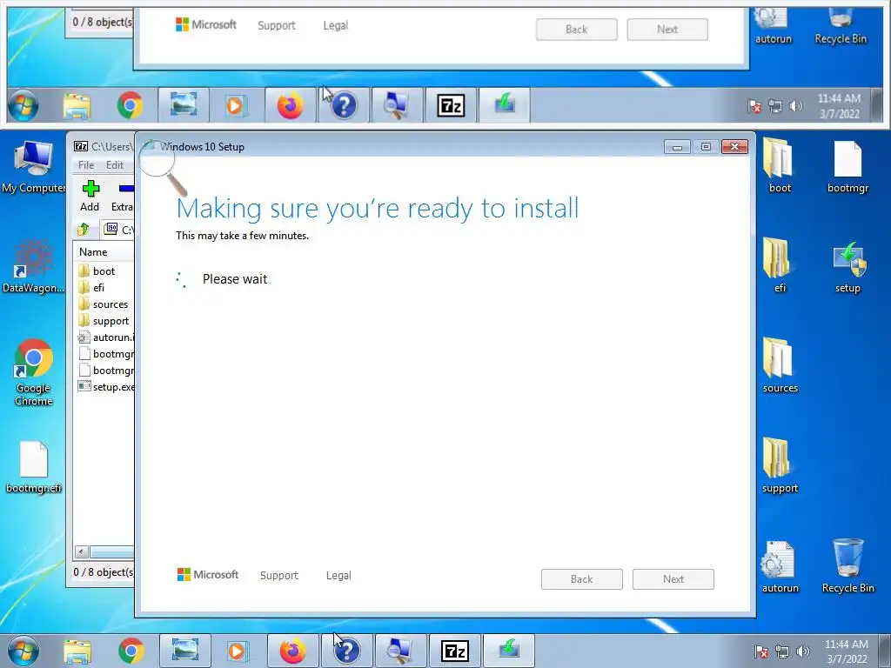The height and width of the screenshot is (668, 891).
Task: Click the Extract button in 7-Zip toolbar
Action: 123,196
